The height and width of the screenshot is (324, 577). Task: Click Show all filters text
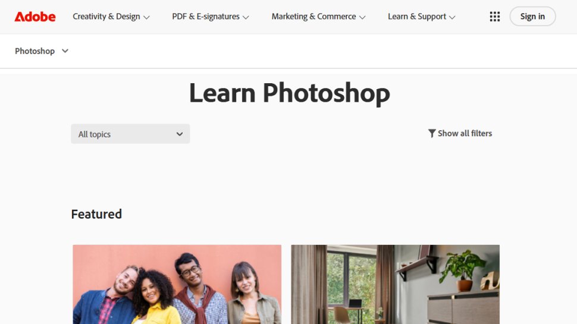[x=465, y=133]
